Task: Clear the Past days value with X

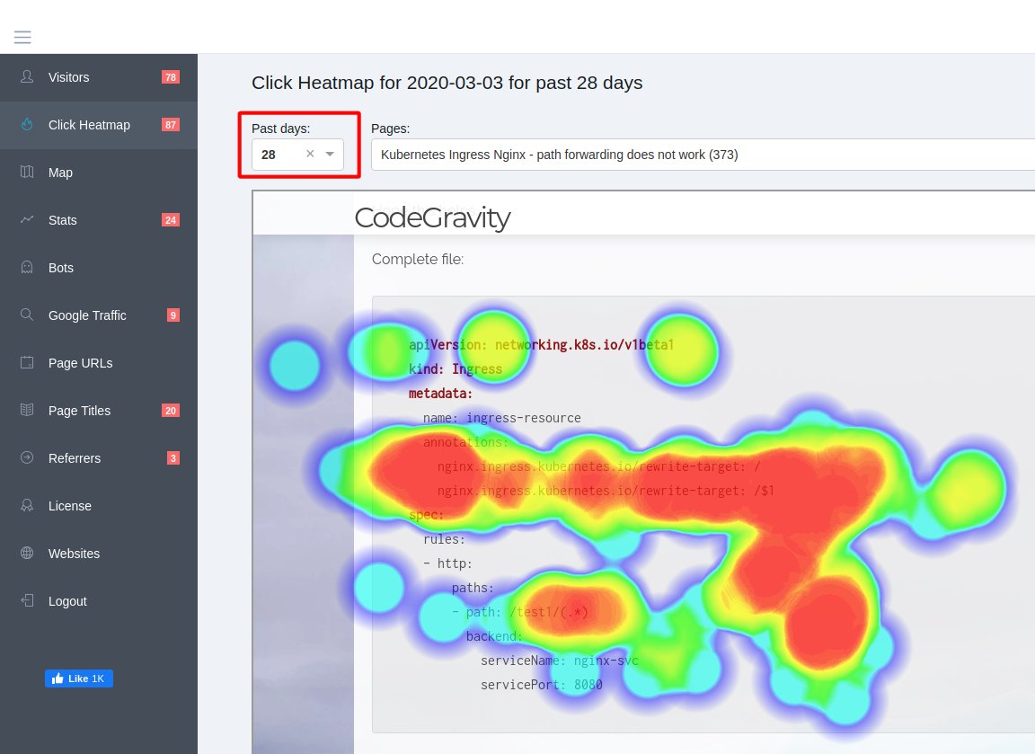Action: 310,154
